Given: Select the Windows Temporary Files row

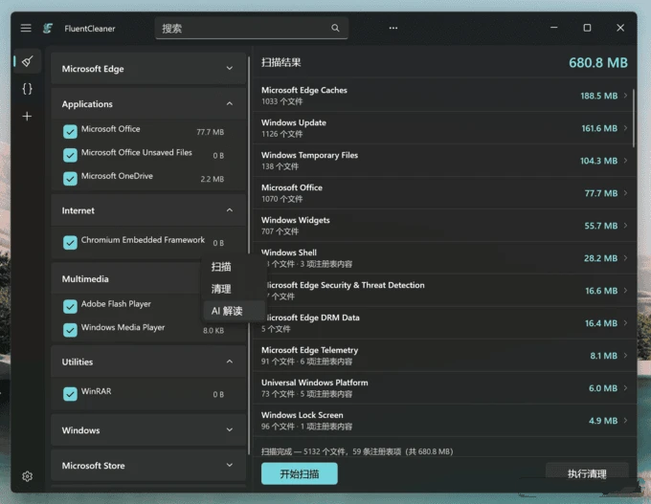Looking at the screenshot, I should [x=444, y=161].
